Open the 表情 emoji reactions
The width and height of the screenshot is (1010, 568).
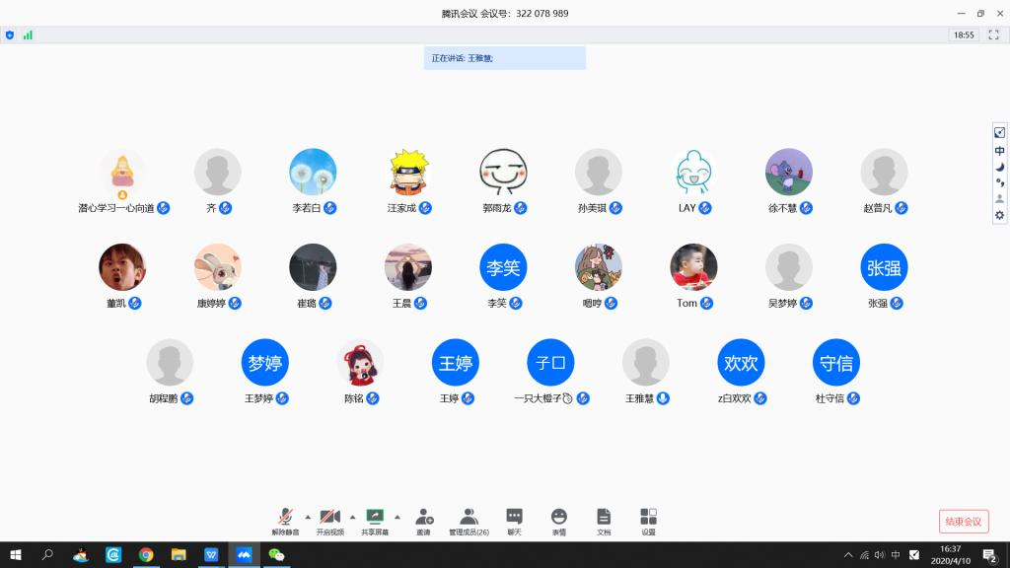coord(559,519)
